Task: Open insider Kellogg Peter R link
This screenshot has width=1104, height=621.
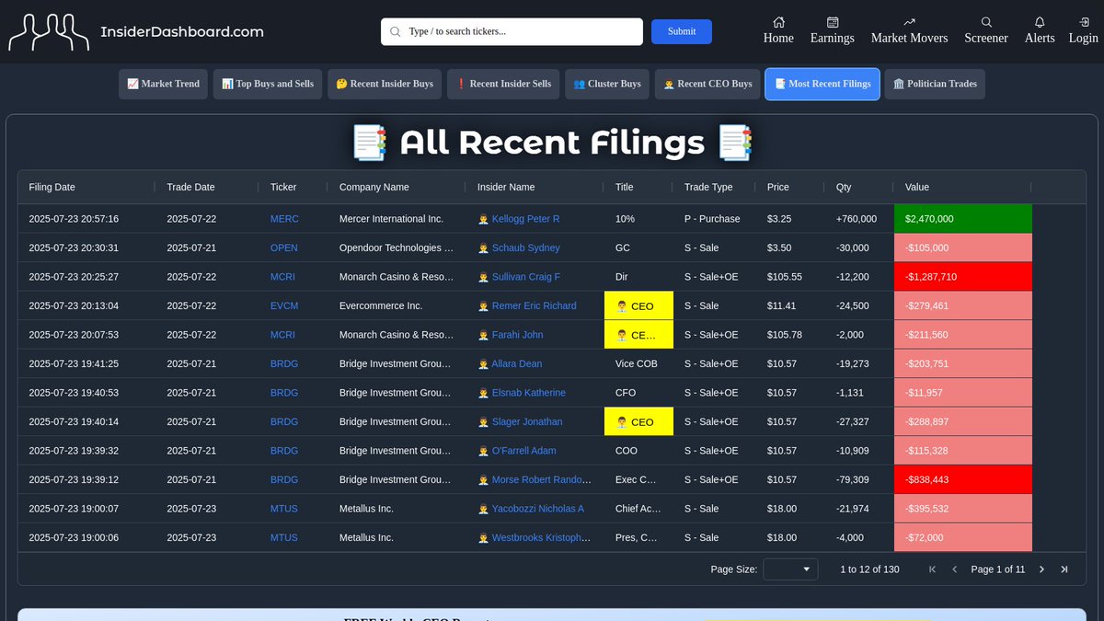Action: point(525,219)
